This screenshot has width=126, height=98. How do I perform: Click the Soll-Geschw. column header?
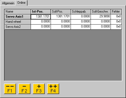tap(101, 12)
